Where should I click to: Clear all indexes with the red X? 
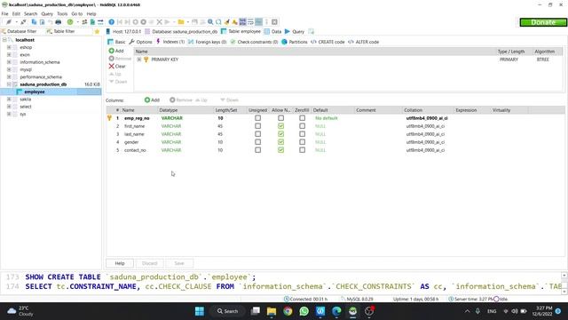117,67
